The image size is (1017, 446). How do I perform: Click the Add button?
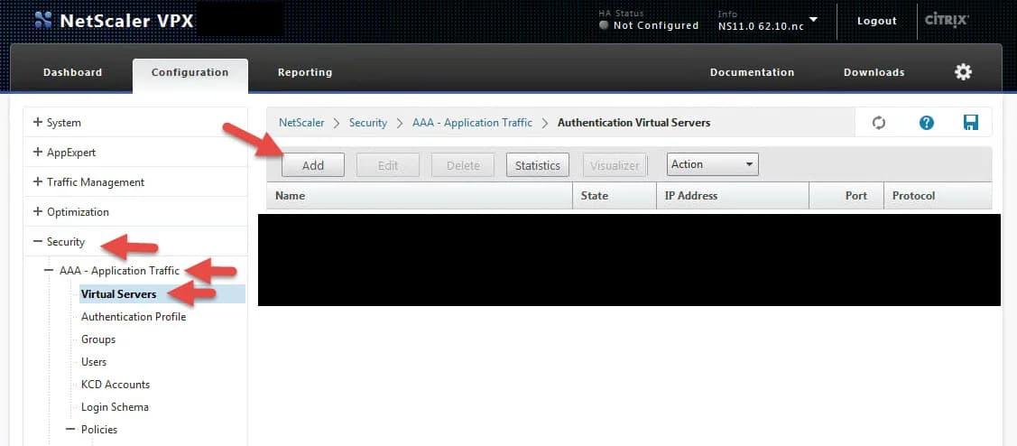coord(312,165)
